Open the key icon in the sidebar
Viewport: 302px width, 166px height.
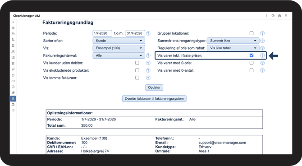pos(13,69)
